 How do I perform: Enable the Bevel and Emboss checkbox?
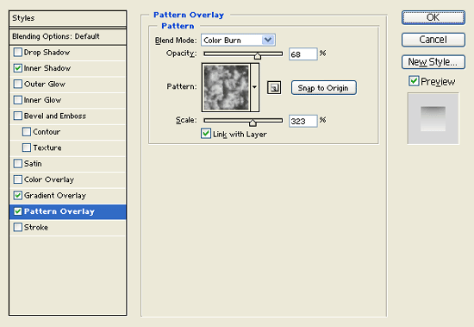tap(18, 116)
